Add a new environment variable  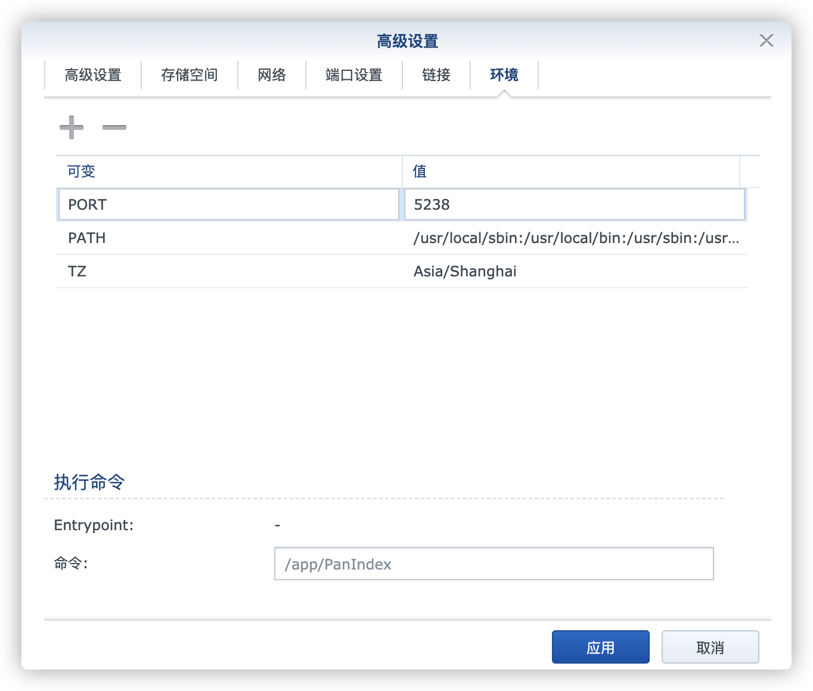[x=71, y=127]
